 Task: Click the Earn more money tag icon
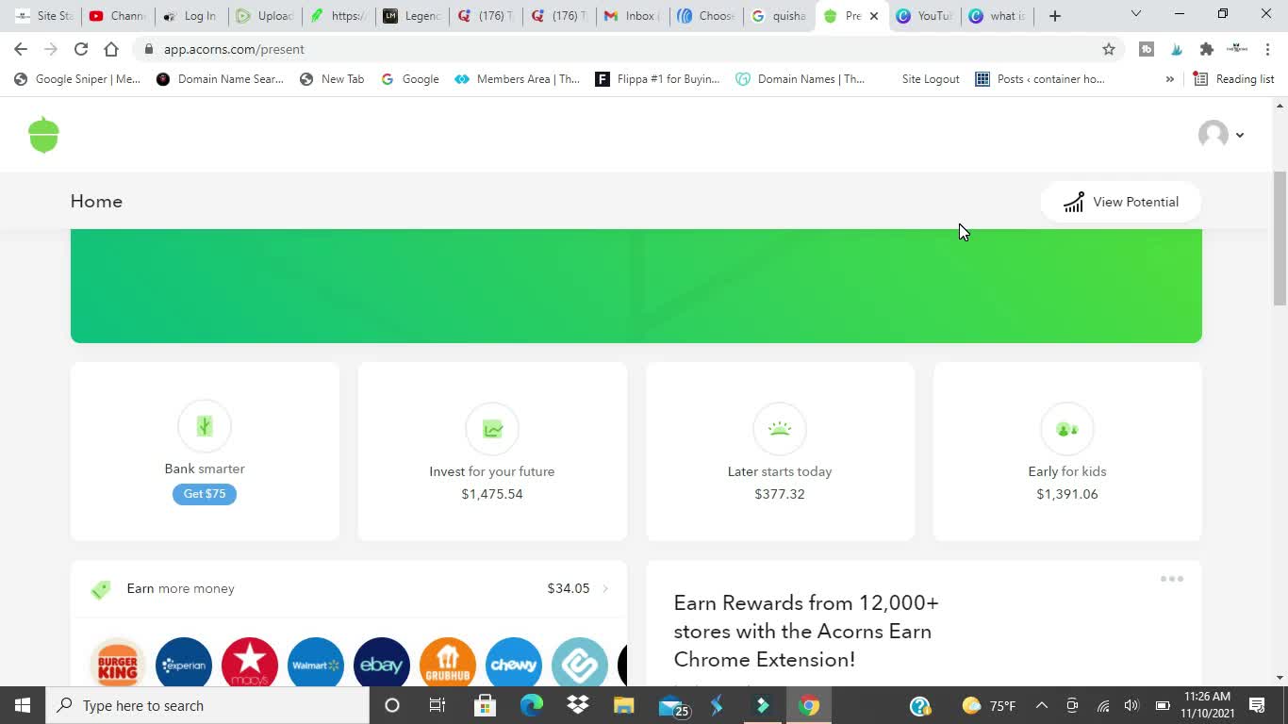pos(101,589)
